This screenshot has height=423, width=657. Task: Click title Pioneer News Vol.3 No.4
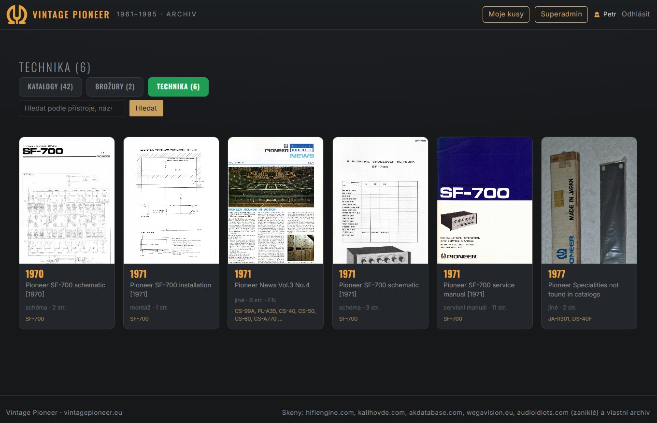[x=272, y=285]
